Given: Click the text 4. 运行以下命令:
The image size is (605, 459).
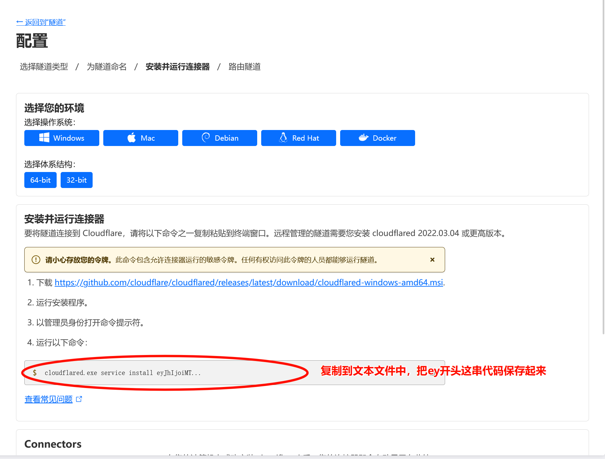Looking at the screenshot, I should point(57,343).
